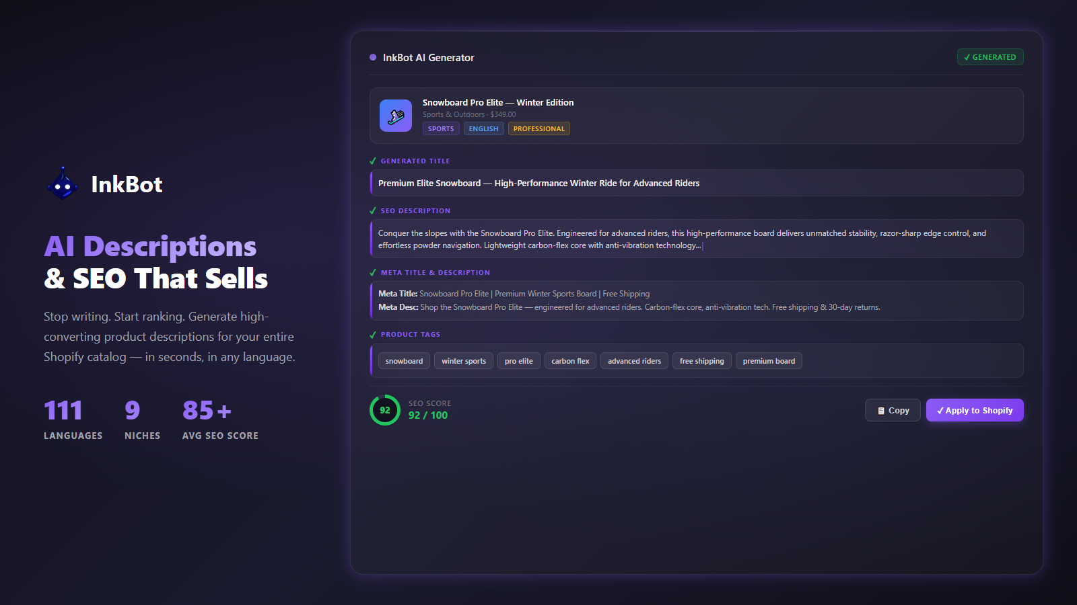This screenshot has width=1077, height=605.
Task: Click the 'premium board' product tag
Action: point(769,361)
